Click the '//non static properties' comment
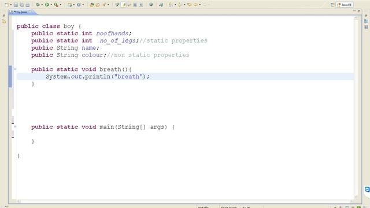Screen dimensions: 370x208 click(x=148, y=55)
